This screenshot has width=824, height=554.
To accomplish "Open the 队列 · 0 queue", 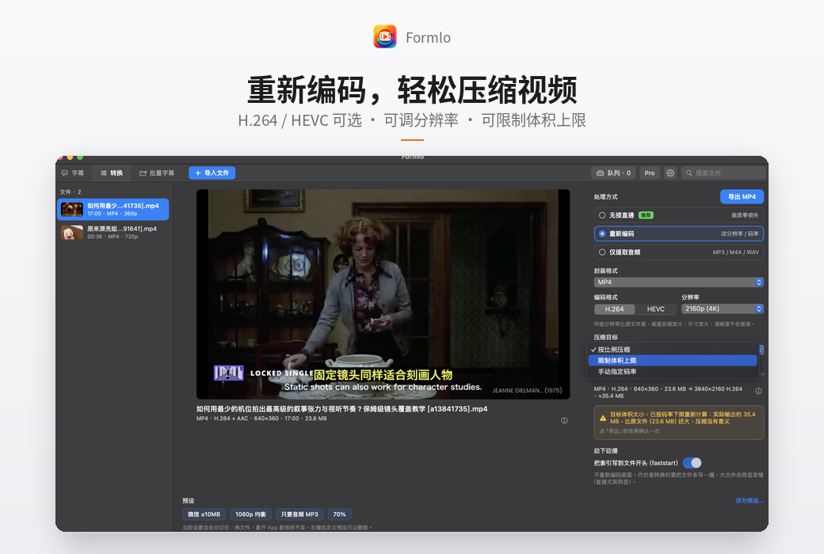I will point(613,173).
